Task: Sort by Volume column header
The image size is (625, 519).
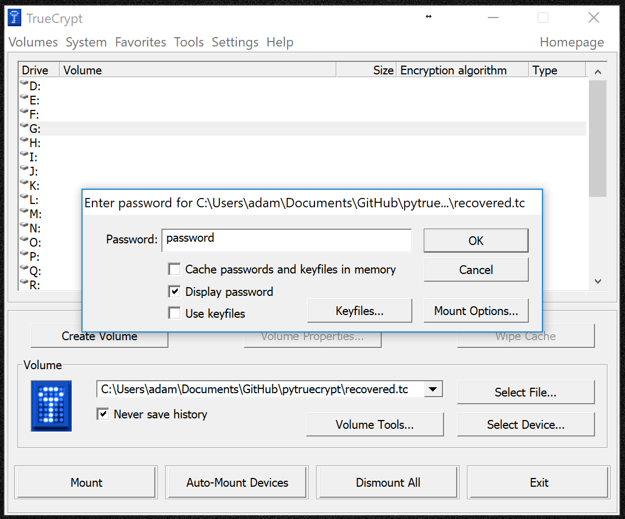Action: 198,70
